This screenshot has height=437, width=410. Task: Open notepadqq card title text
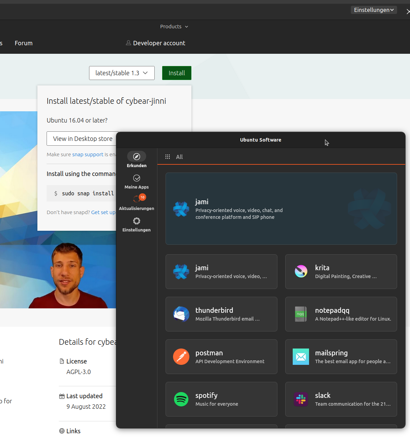332,310
